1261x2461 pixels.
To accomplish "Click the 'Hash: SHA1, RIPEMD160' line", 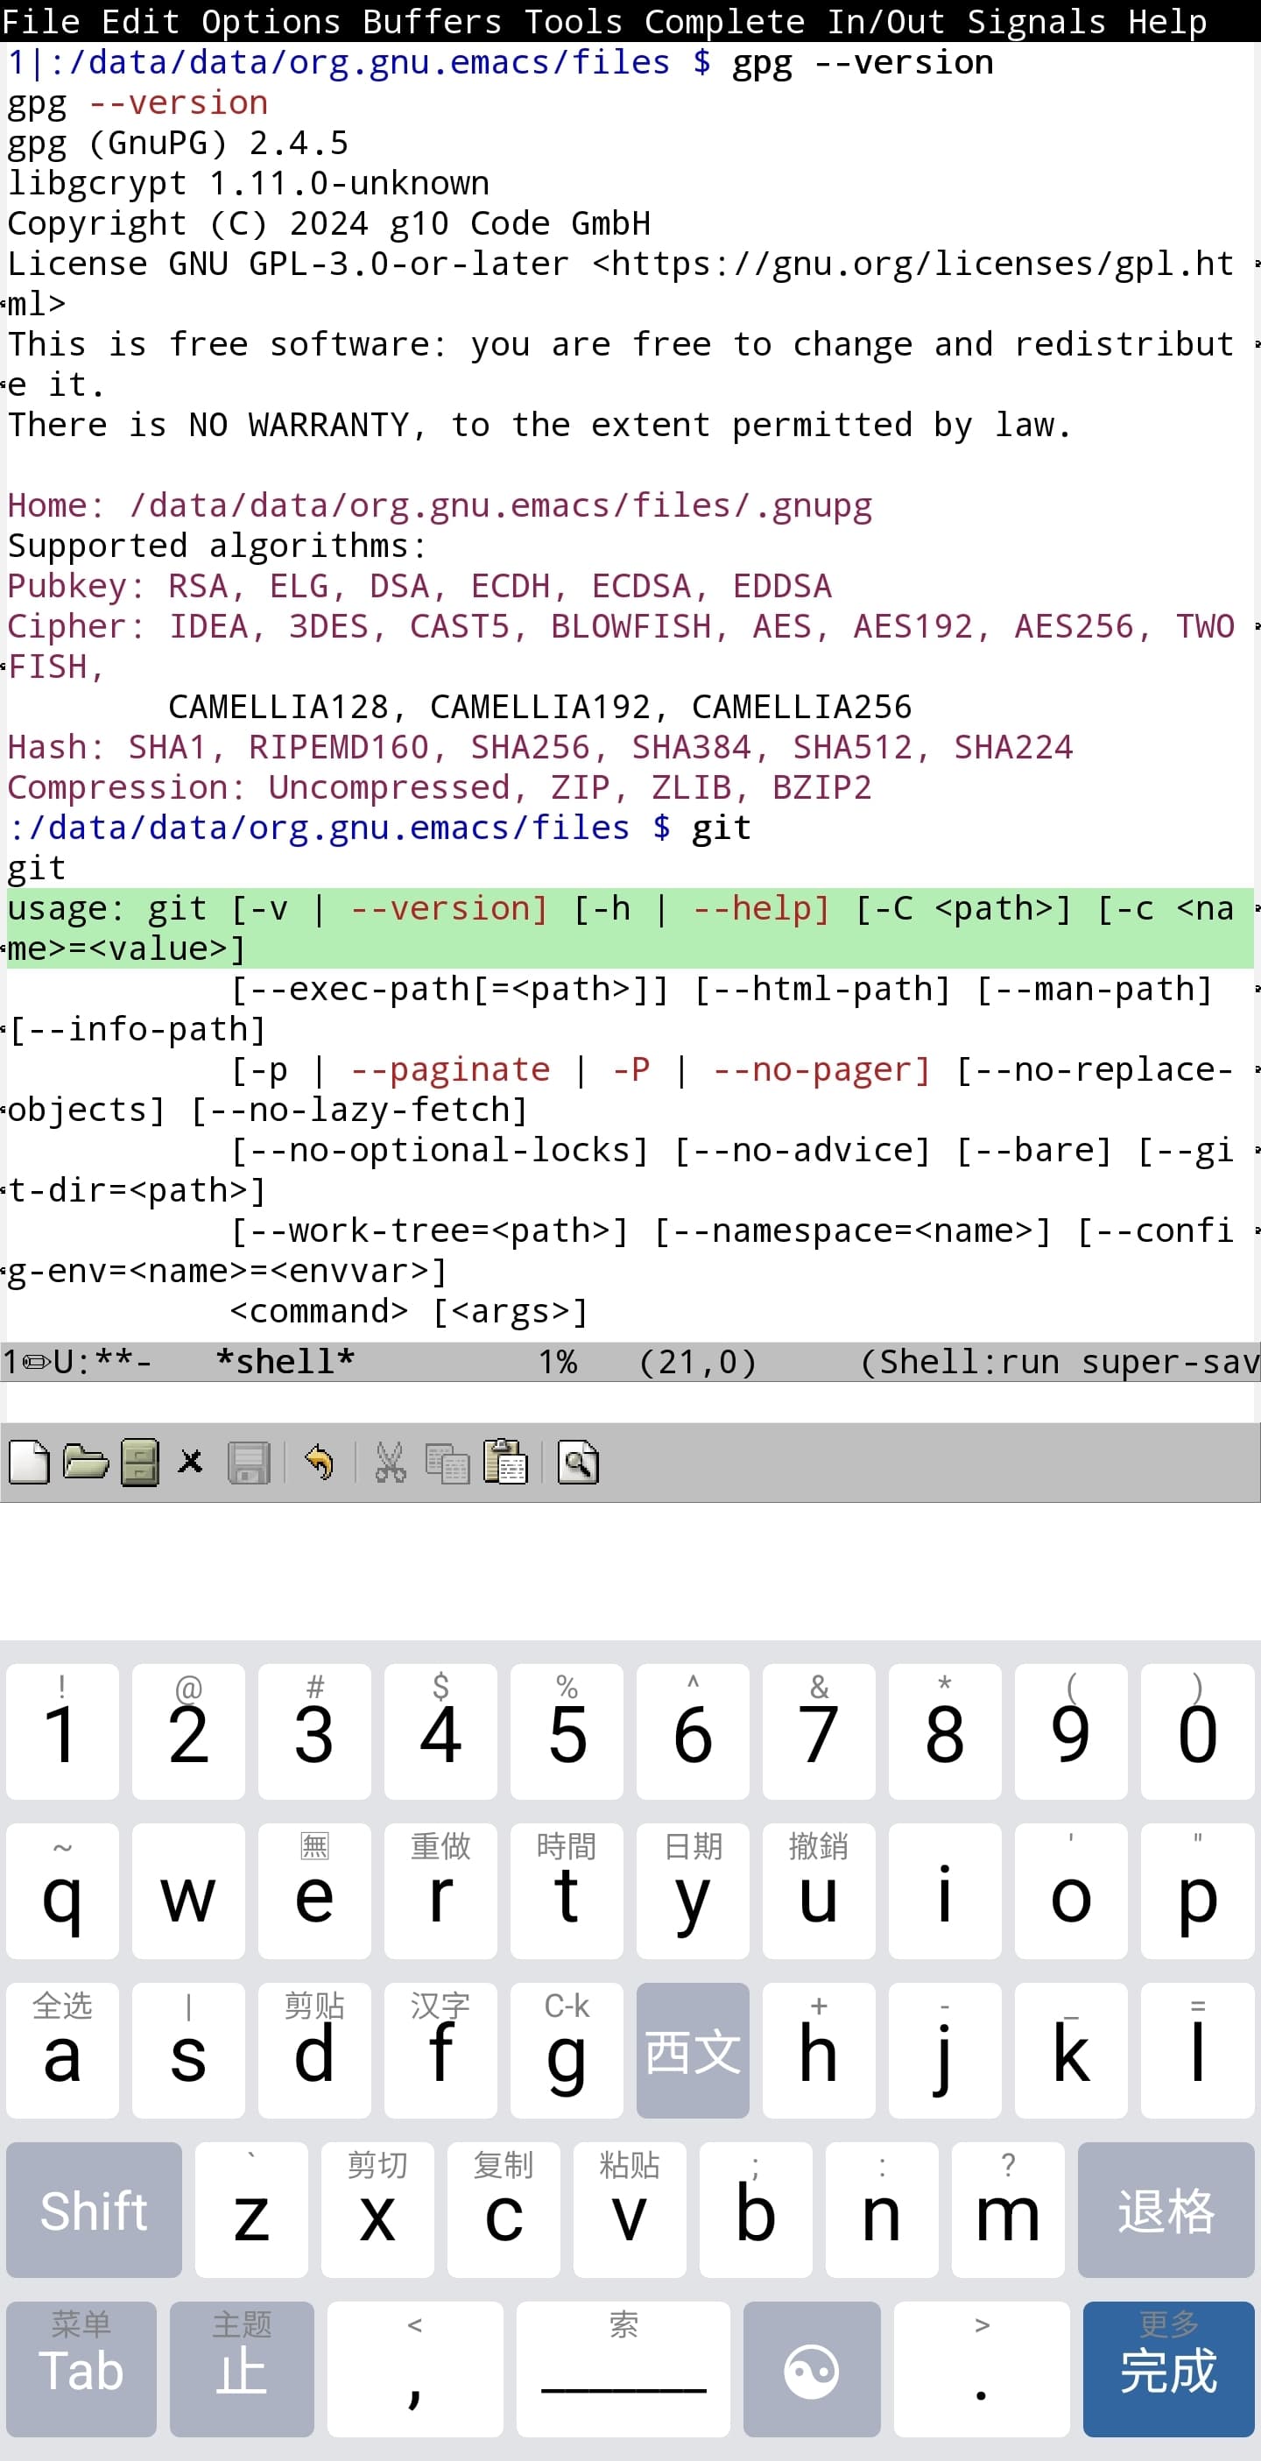I will pyautogui.click(x=539, y=747).
